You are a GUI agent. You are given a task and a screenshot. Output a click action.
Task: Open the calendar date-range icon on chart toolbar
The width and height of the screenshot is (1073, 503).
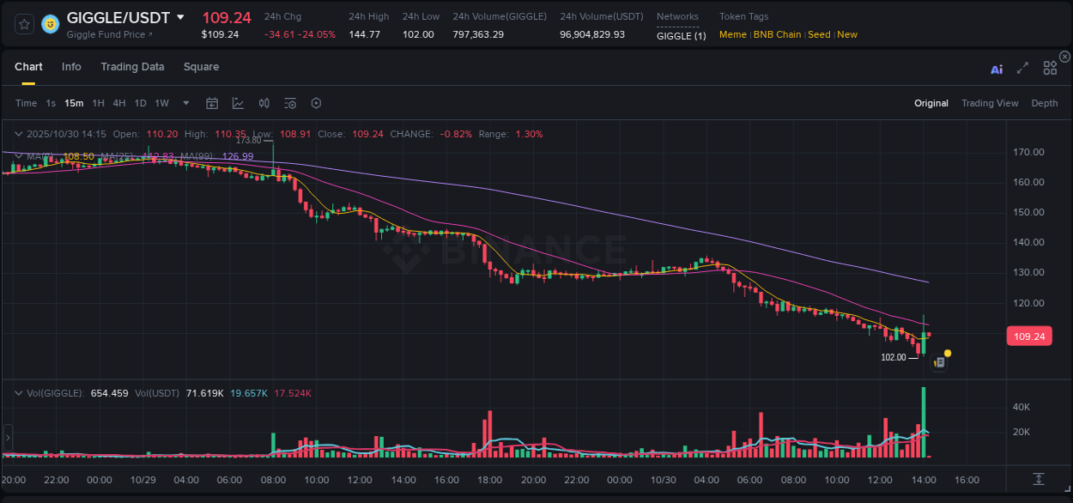(x=212, y=102)
